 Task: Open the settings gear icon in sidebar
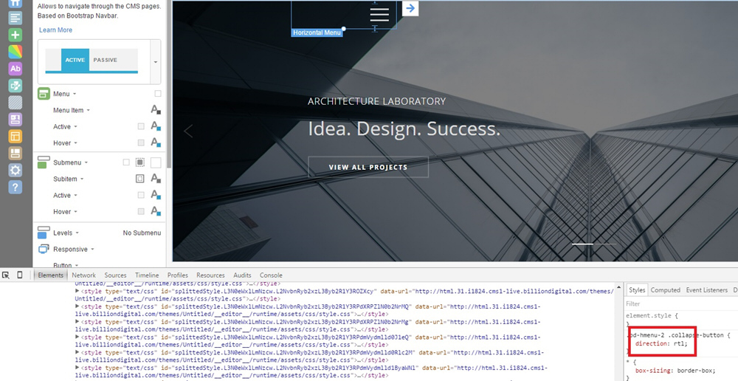point(15,171)
